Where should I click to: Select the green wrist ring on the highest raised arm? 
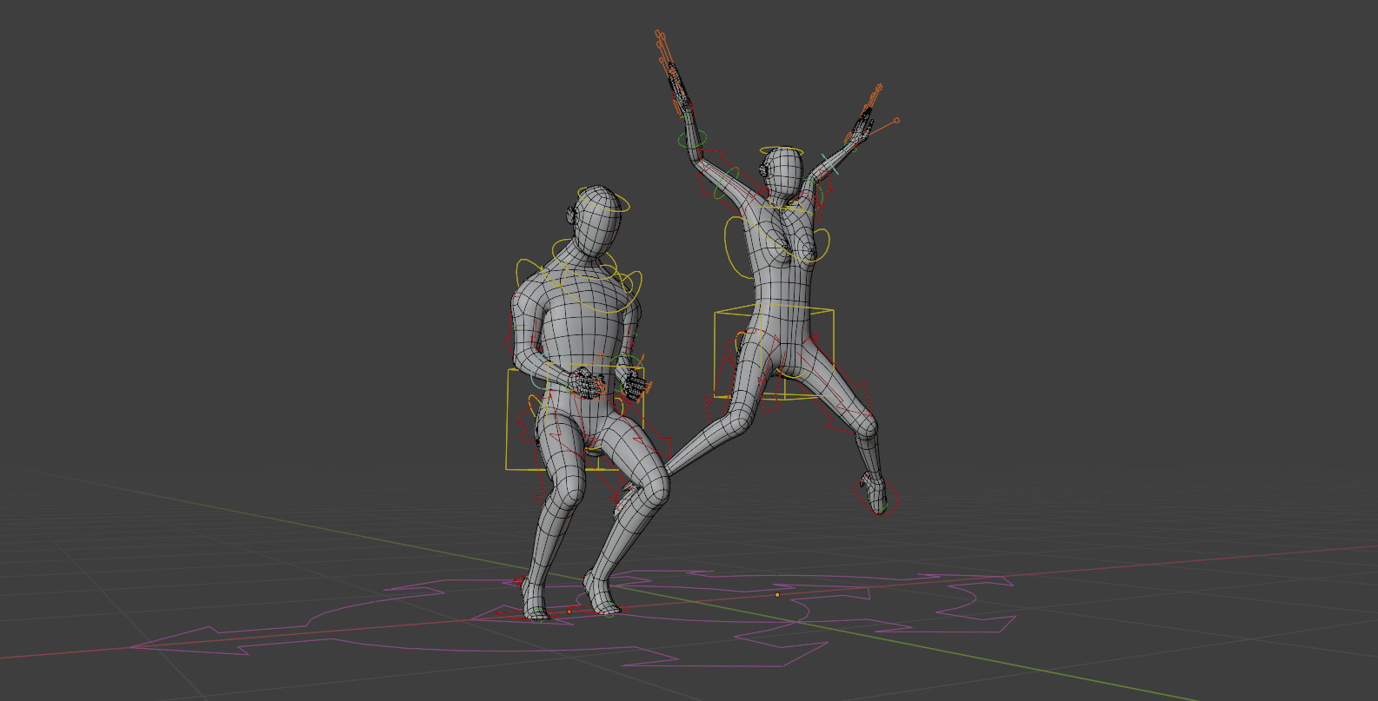693,139
